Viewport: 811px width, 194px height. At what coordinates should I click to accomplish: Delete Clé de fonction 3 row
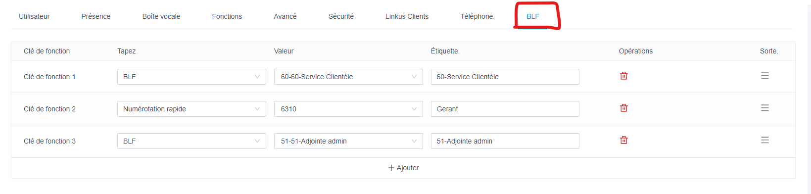(x=624, y=140)
